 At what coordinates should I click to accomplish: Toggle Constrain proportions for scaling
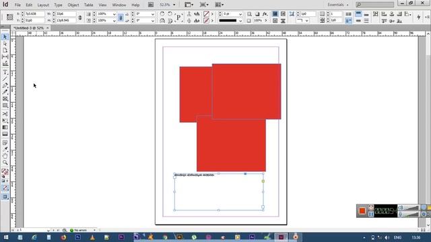tap(121, 17)
